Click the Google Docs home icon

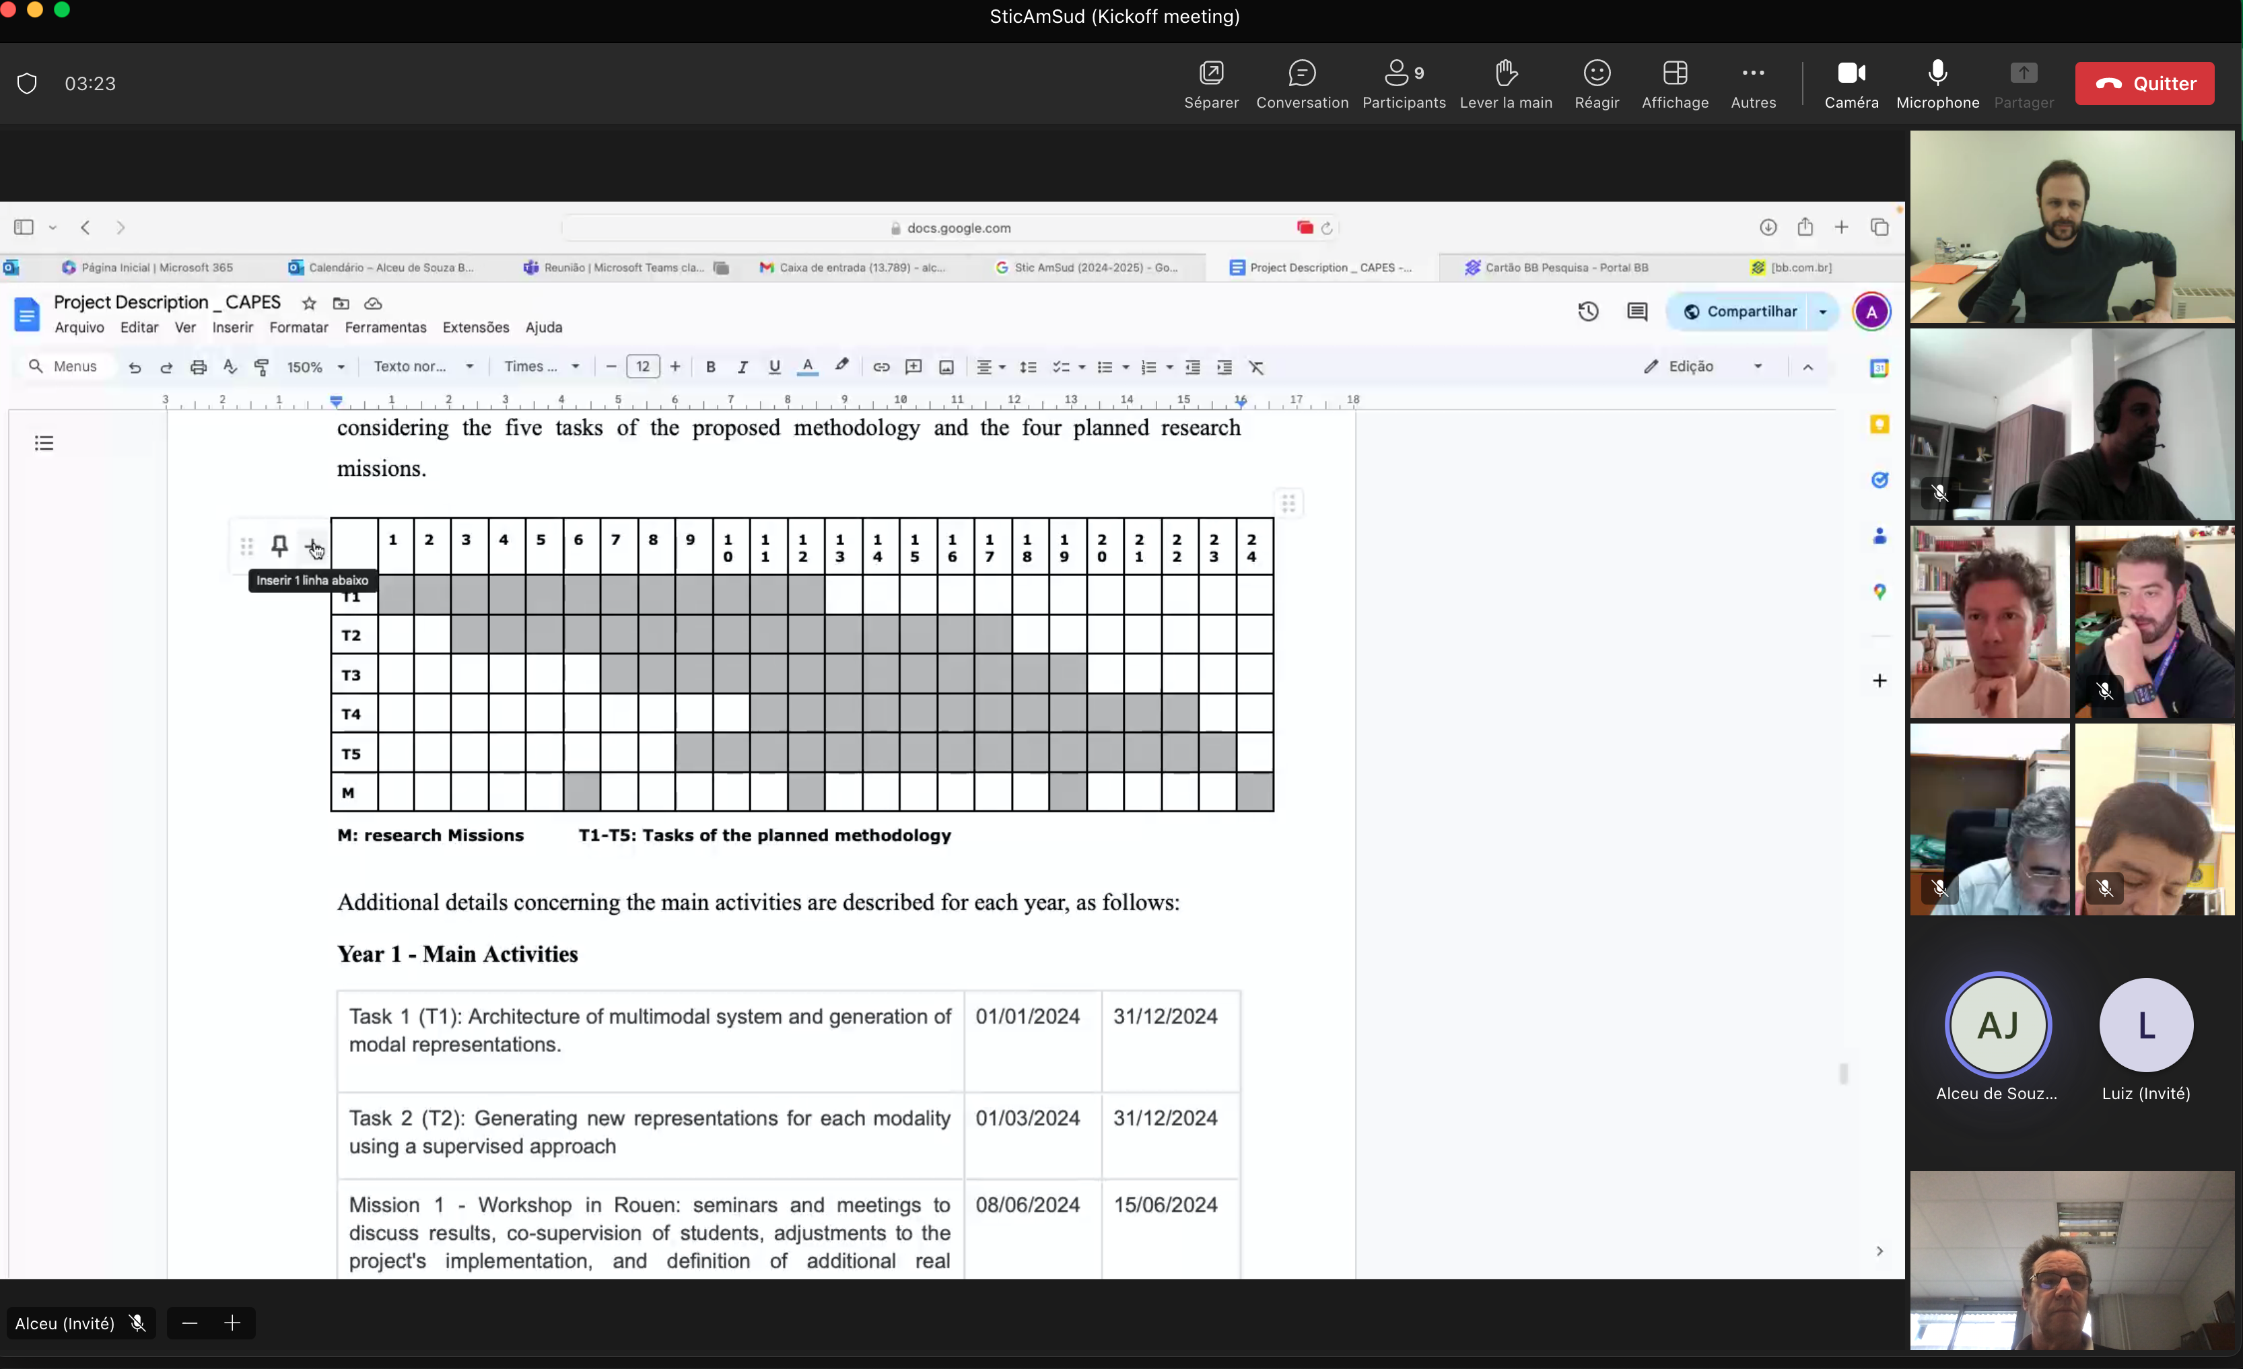point(26,315)
